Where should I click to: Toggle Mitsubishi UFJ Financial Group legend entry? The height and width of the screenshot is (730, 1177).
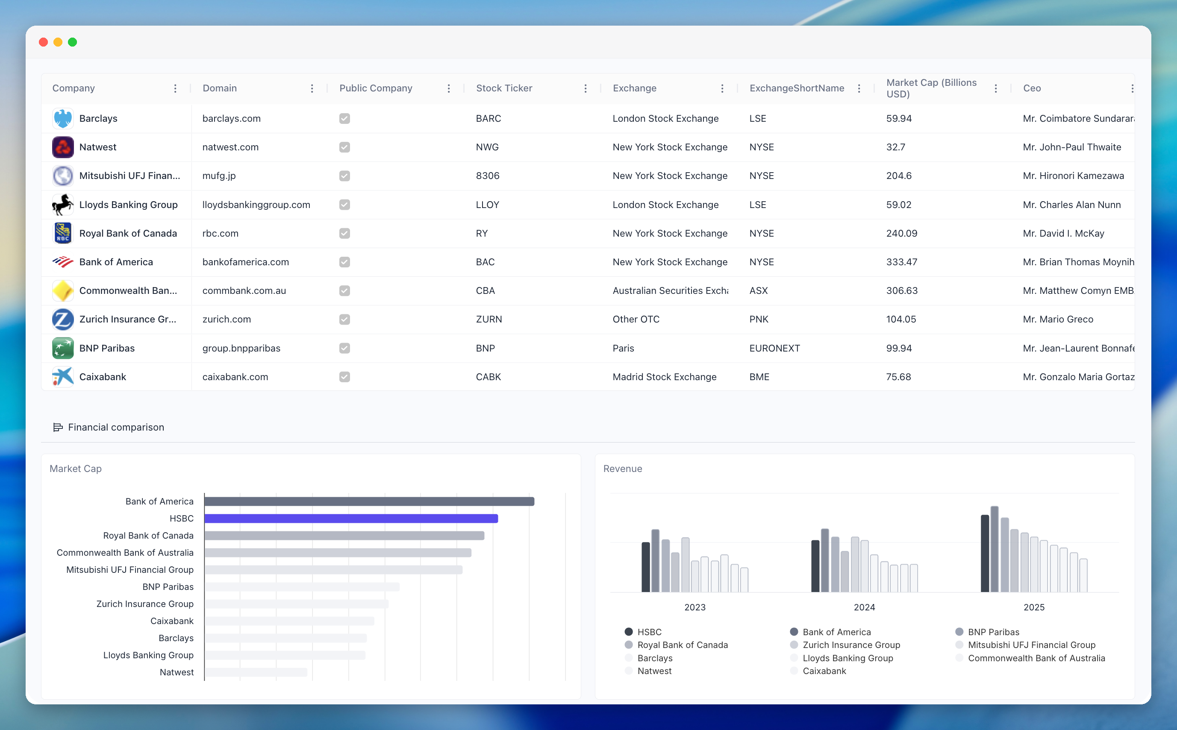tap(1025, 645)
